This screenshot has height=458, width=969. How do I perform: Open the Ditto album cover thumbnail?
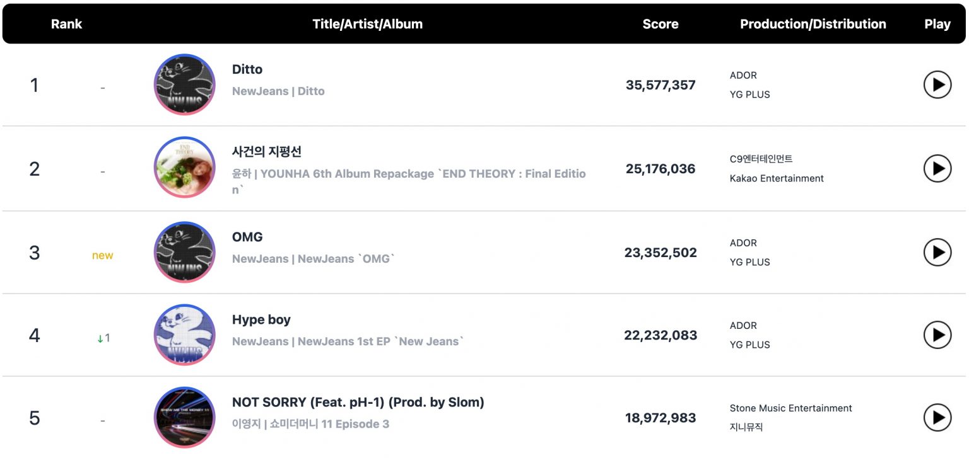(x=184, y=84)
